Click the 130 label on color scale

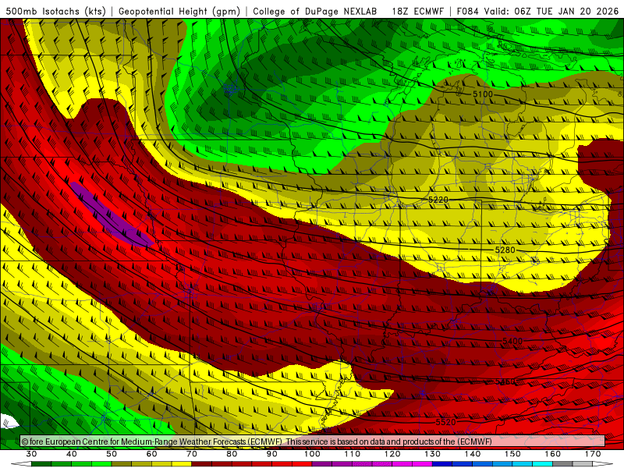pos(433,454)
